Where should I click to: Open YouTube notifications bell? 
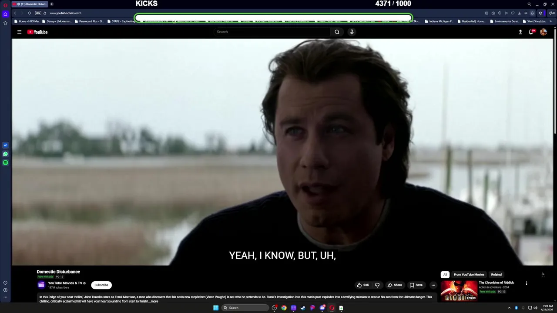(x=531, y=32)
